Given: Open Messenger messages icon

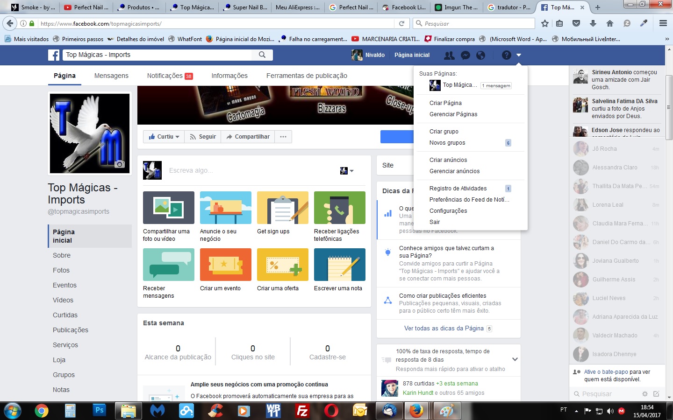Looking at the screenshot, I should 465,56.
